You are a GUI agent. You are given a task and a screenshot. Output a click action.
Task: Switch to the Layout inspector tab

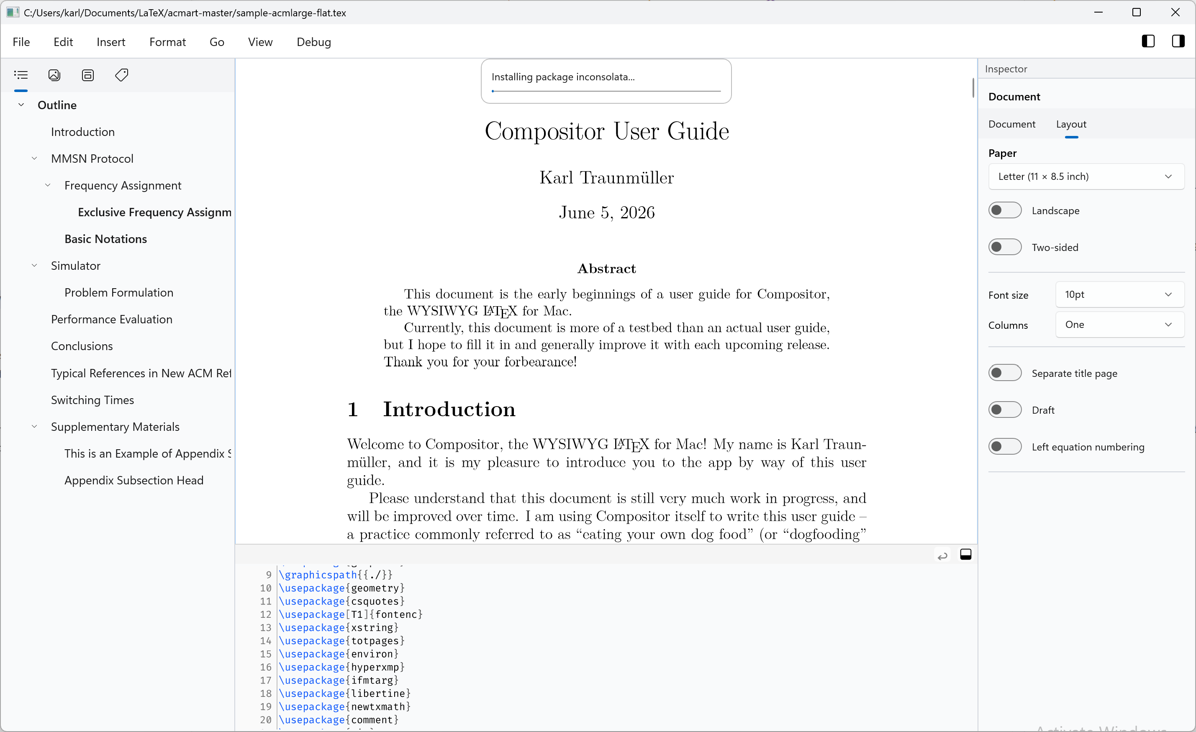coord(1071,124)
